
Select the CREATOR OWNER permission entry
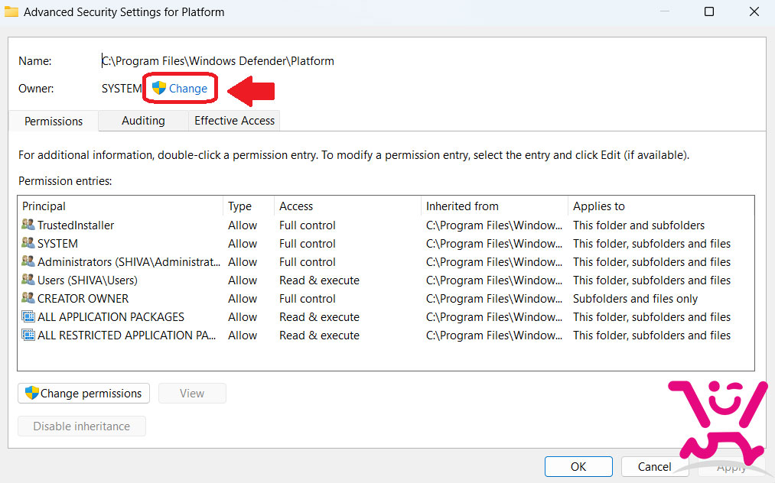pos(386,298)
